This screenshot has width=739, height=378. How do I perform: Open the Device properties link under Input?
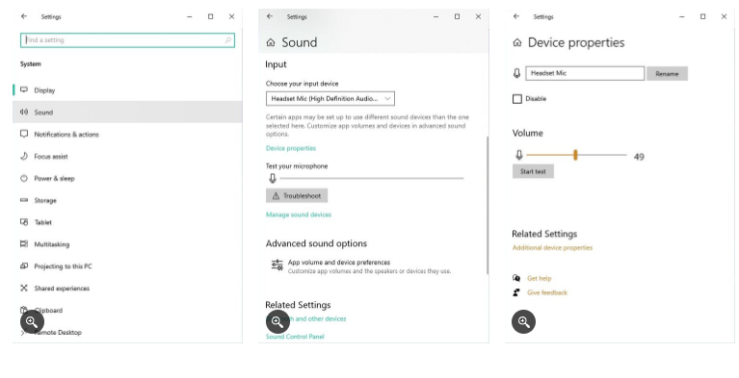click(291, 148)
